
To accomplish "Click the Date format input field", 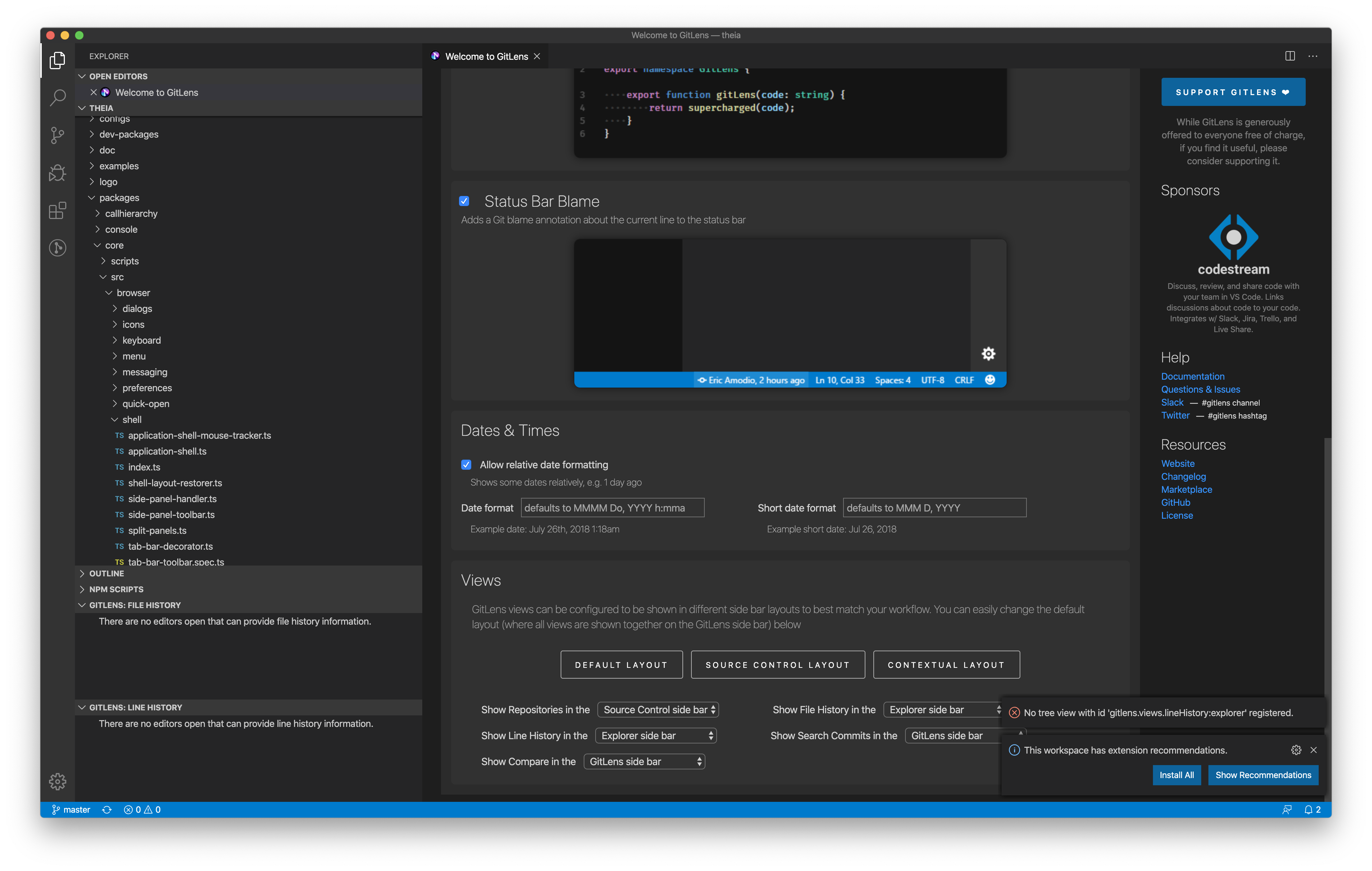I will click(x=612, y=508).
